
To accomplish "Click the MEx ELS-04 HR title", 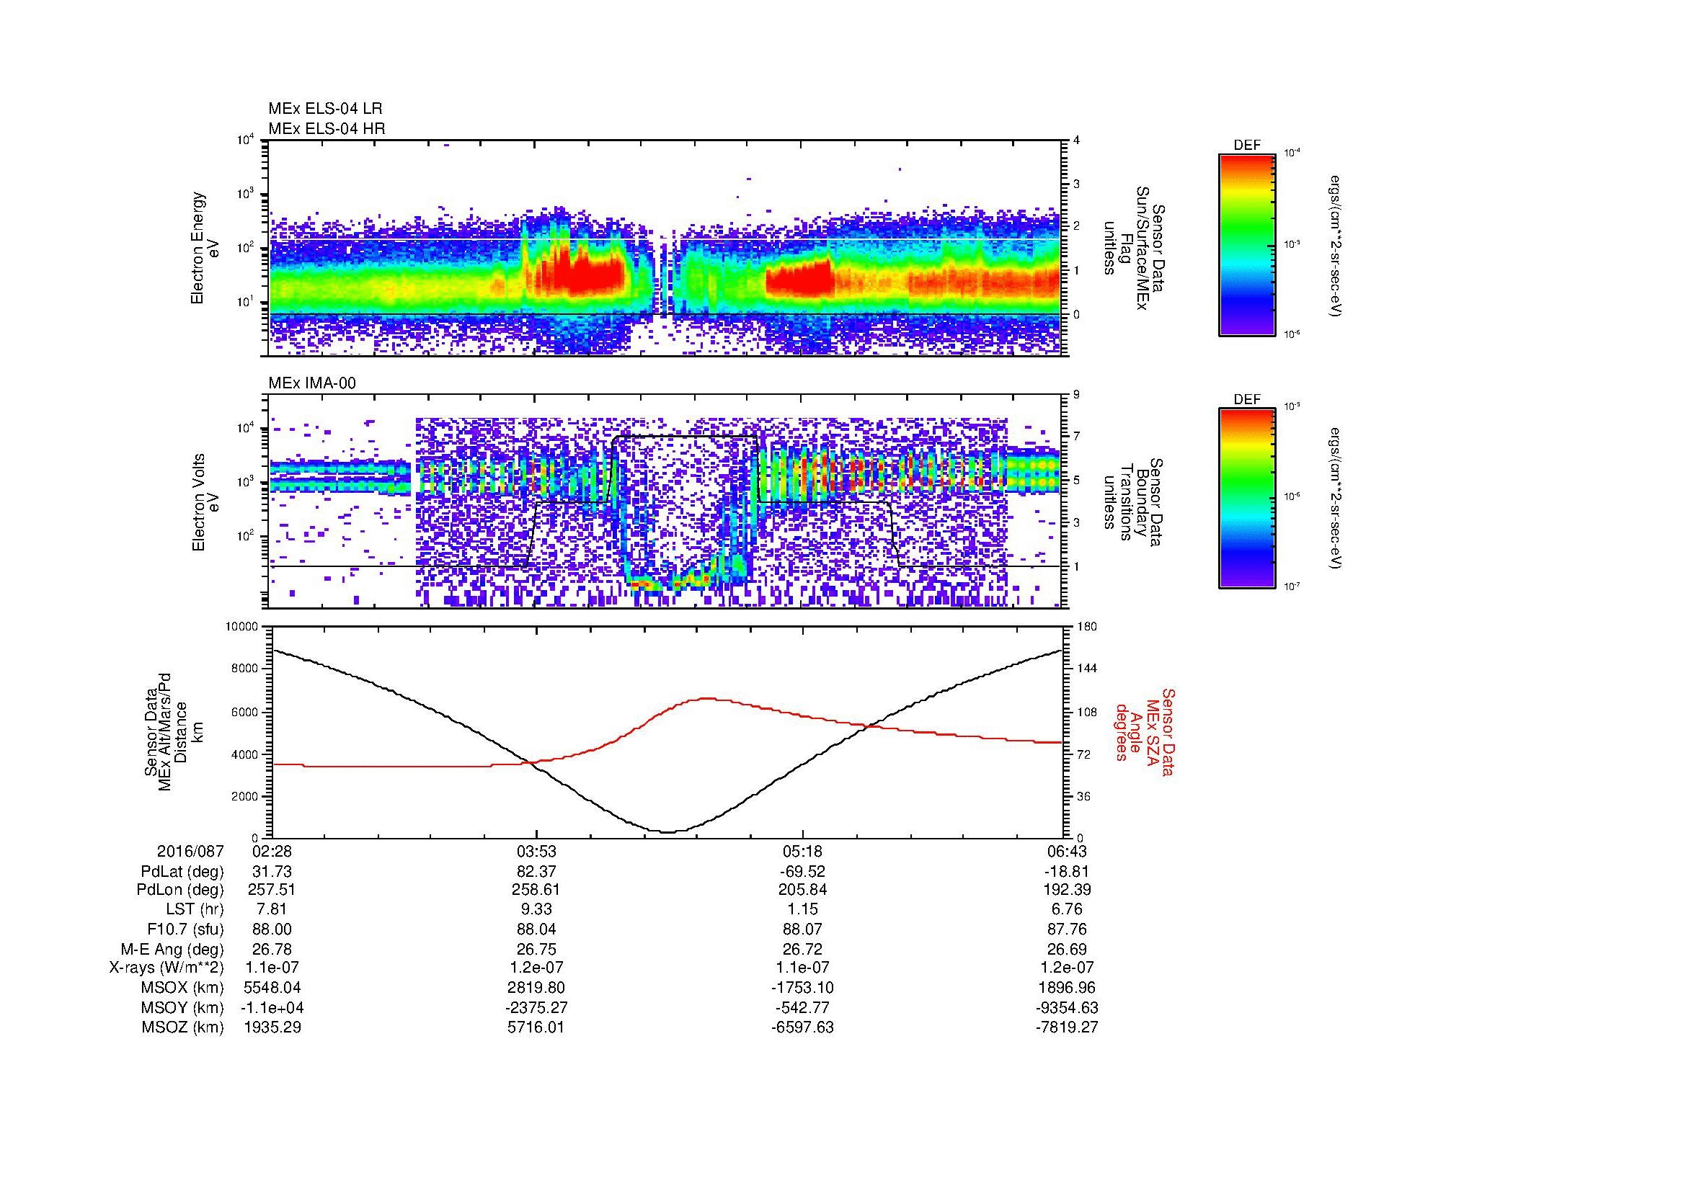I will (x=327, y=129).
